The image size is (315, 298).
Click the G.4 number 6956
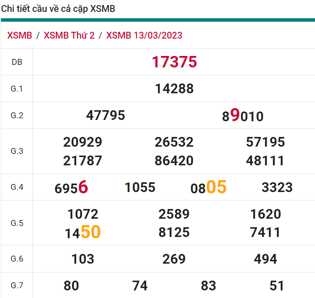click(71, 187)
